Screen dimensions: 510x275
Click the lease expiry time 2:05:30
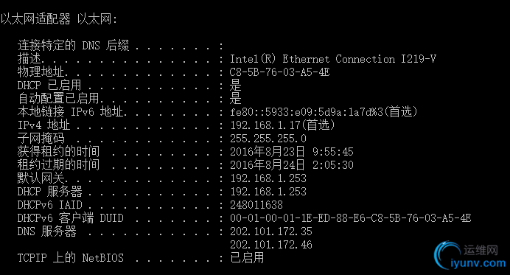(332, 165)
